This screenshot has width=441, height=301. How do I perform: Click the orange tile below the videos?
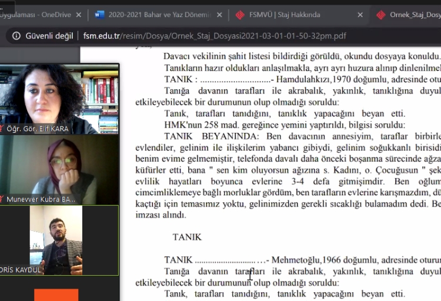click(x=56, y=295)
